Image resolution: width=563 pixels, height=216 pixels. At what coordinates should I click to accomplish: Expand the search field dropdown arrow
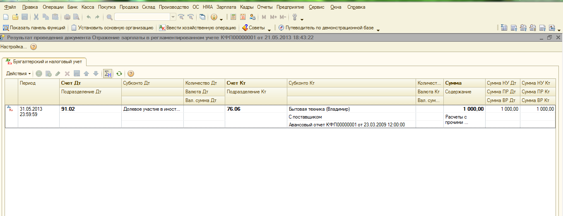tap(173, 17)
